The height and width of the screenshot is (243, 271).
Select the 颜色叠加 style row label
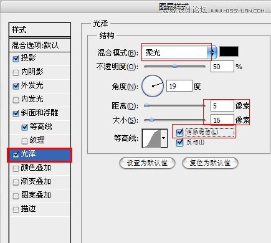click(x=36, y=168)
